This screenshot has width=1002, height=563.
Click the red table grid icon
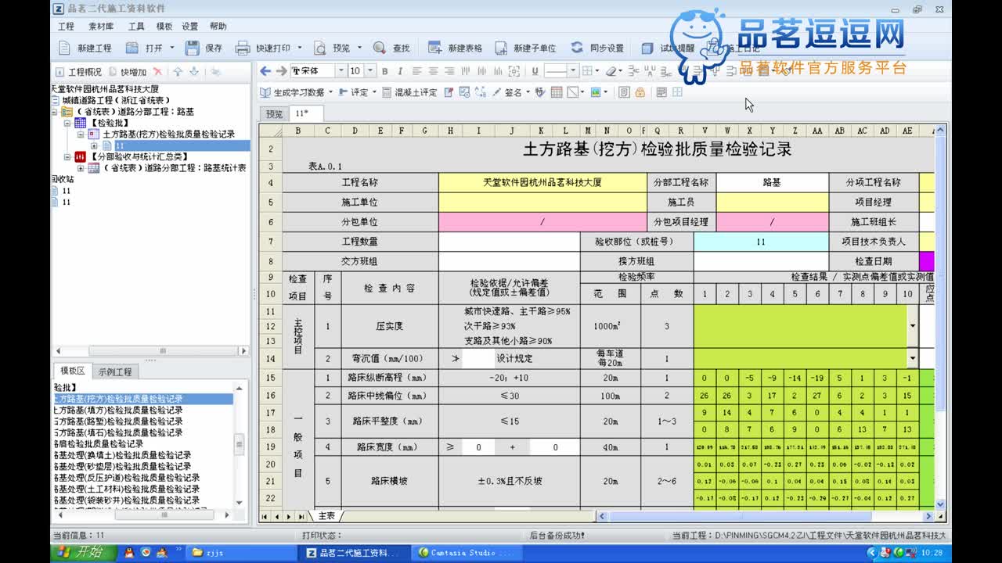tap(557, 92)
